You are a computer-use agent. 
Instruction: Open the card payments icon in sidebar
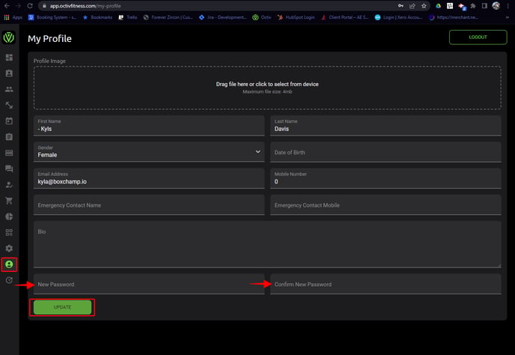click(x=9, y=153)
